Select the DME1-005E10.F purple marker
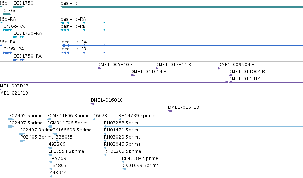 pyautogui.click(x=99, y=68)
